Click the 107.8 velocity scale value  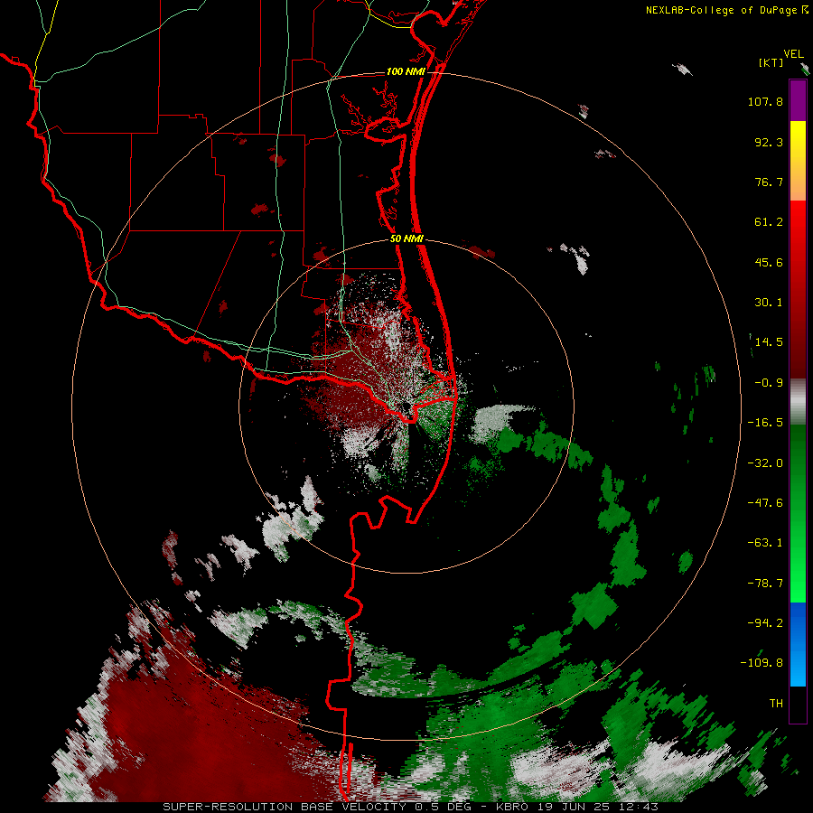click(x=765, y=101)
